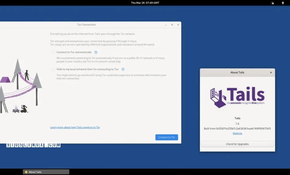
Task: Click the Connect to Tor button
Action: (x=167, y=137)
